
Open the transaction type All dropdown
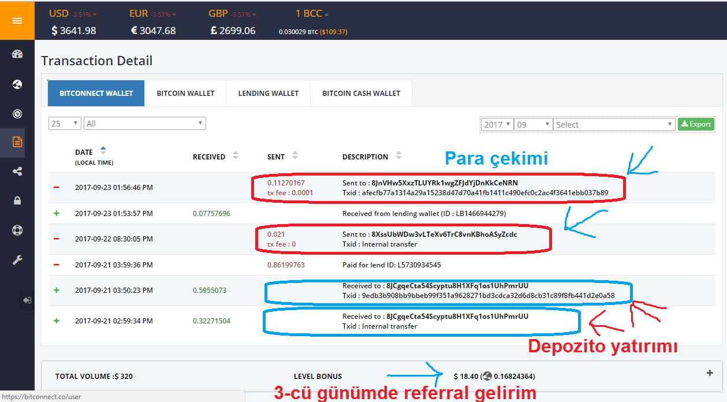coord(145,123)
